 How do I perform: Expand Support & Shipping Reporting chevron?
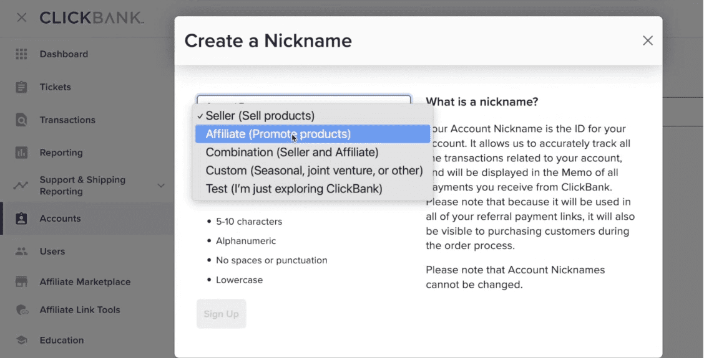[x=161, y=186]
